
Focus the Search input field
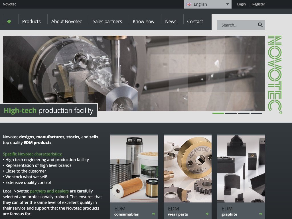(237, 25)
